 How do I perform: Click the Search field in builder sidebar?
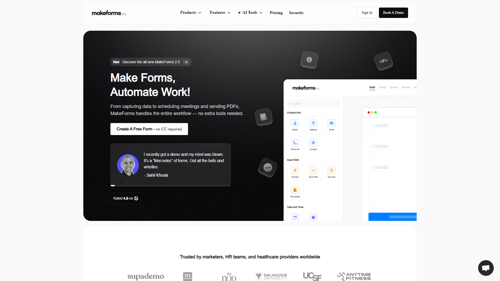(313, 104)
